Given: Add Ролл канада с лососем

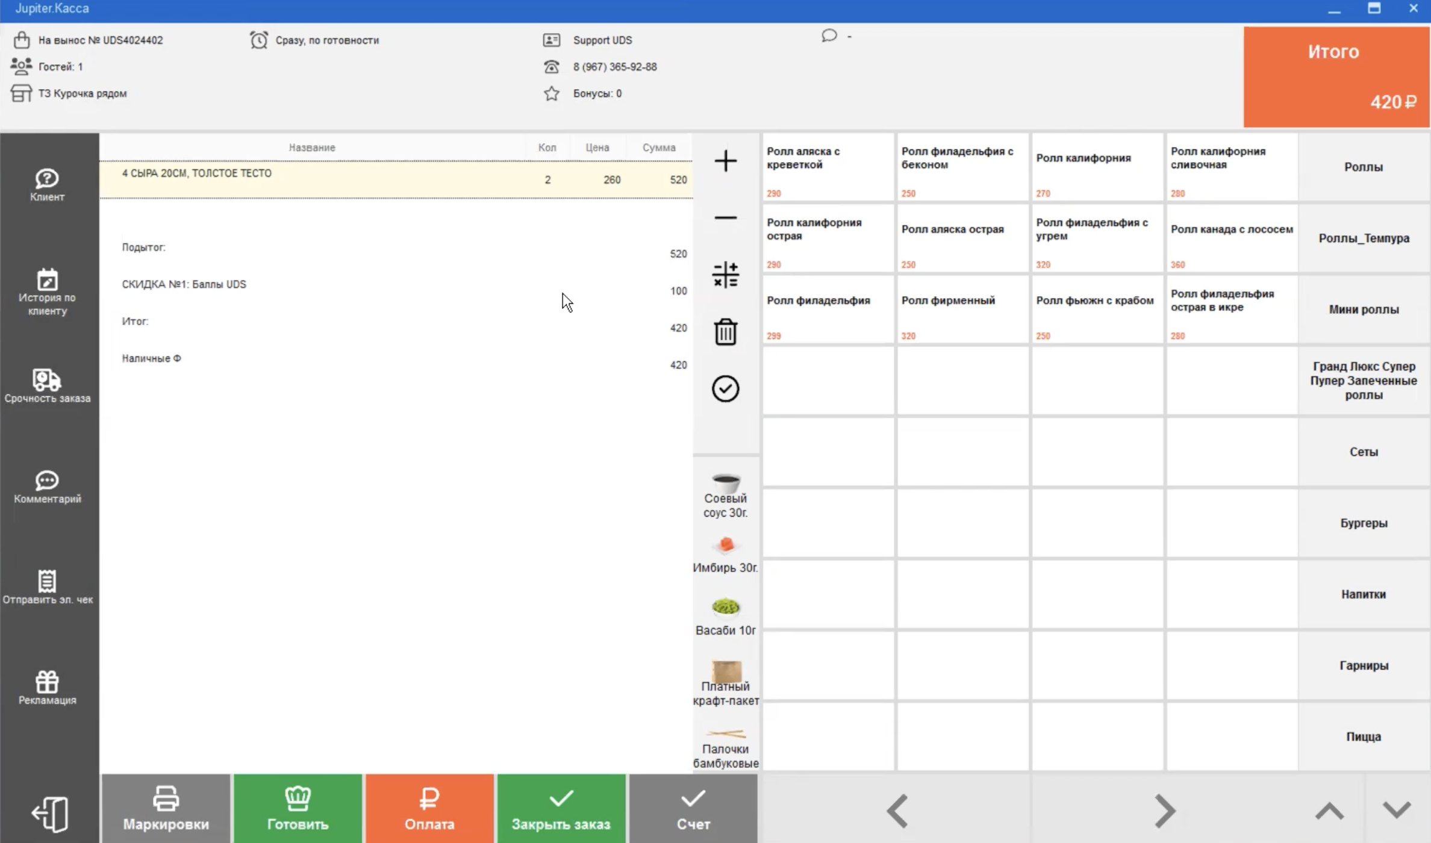Looking at the screenshot, I should [1232, 238].
